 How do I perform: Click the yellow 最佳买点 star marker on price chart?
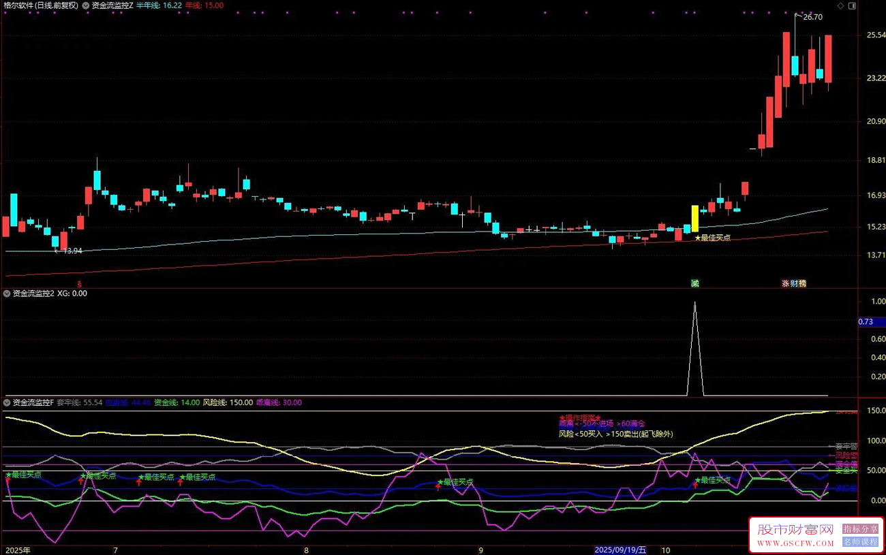pyautogui.click(x=712, y=238)
